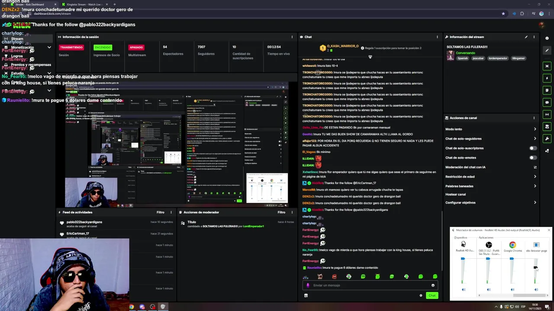This screenshot has height=311, width=554.
Task: Mute Google Chrome in volume mixer
Action: pos(512,289)
